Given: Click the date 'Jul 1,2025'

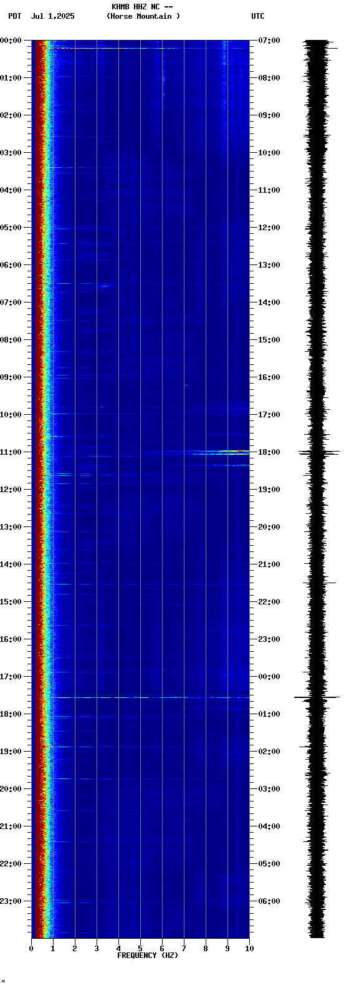Looking at the screenshot, I should (x=52, y=16).
